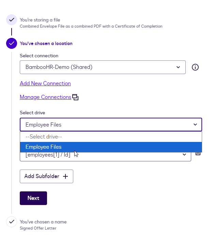Click the checkmark icon for storing a file step
The height and width of the screenshot is (248, 213).
coord(12,20)
